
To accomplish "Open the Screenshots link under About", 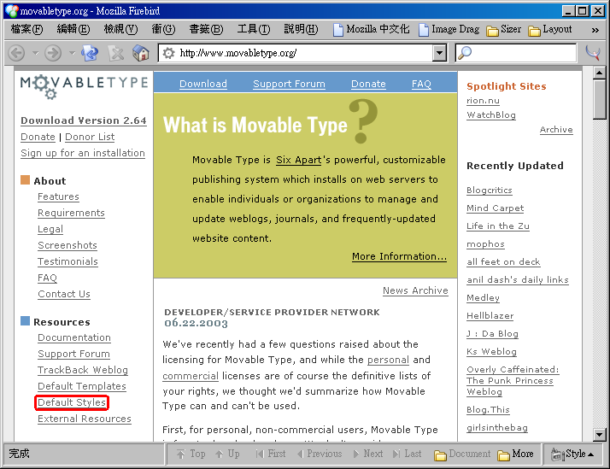I will click(67, 245).
